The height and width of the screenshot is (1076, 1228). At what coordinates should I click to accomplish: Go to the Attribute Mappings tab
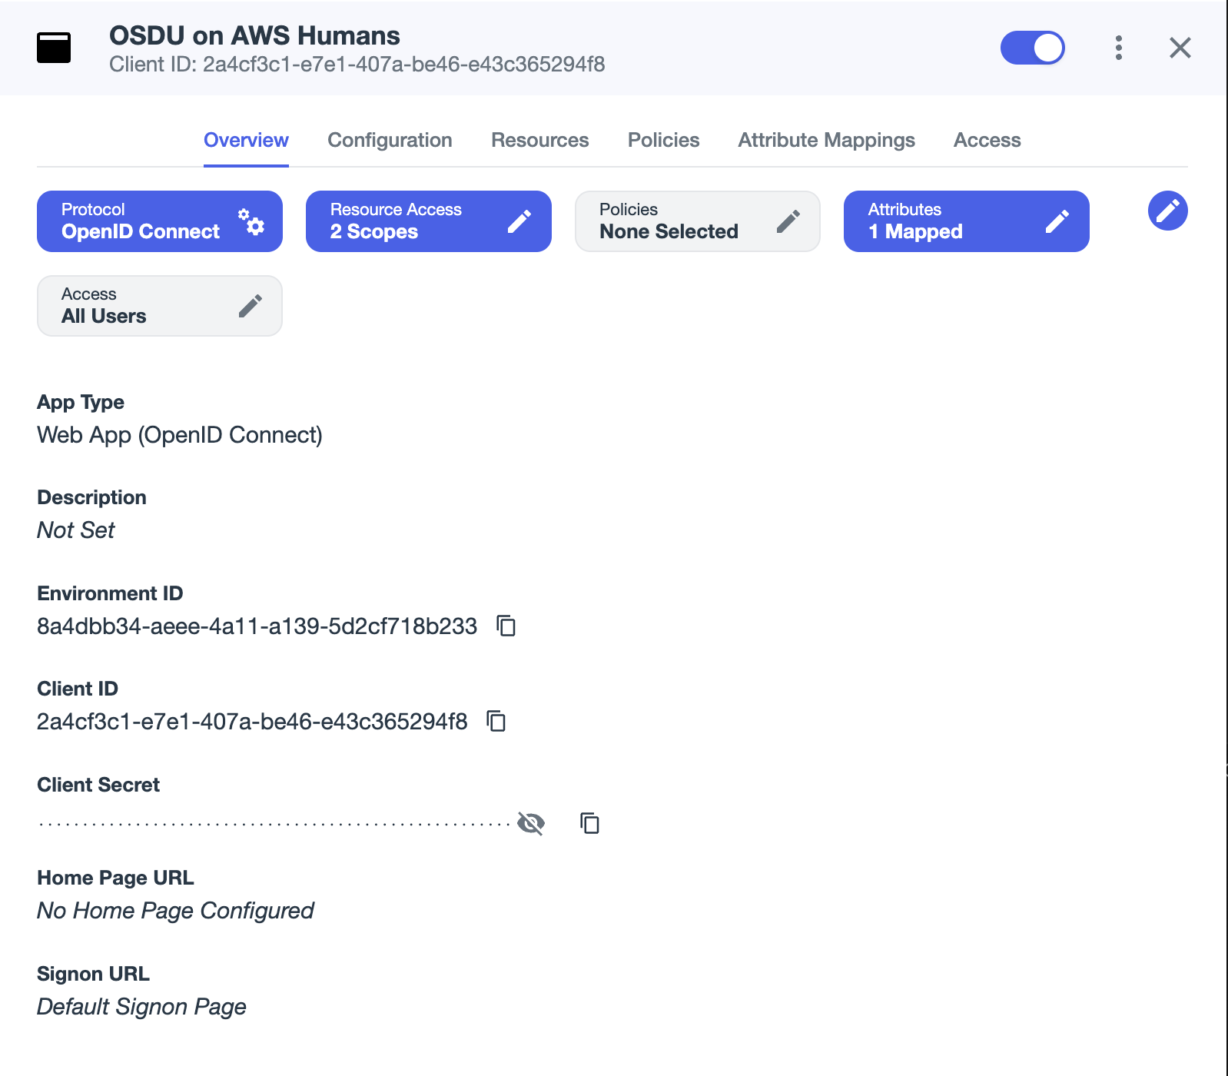pos(827,140)
